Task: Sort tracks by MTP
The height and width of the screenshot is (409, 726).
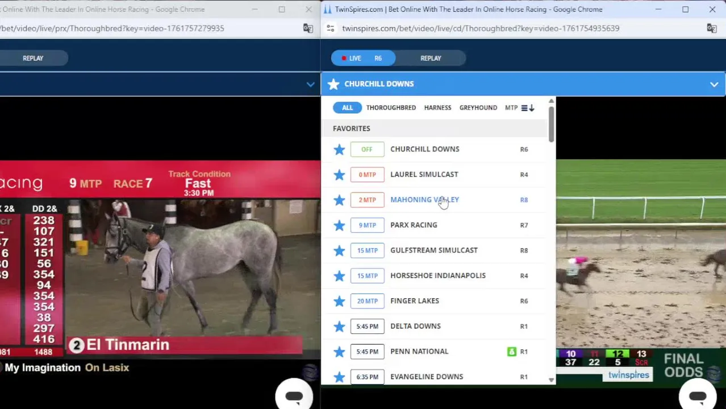Action: (x=511, y=107)
